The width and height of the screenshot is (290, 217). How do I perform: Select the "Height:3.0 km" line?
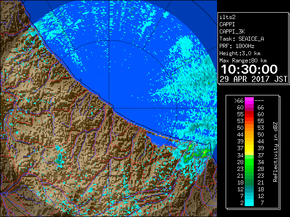(x=240, y=53)
